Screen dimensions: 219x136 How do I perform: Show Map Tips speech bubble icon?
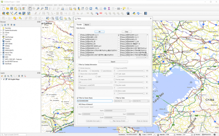pyautogui.click(x=124, y=9)
